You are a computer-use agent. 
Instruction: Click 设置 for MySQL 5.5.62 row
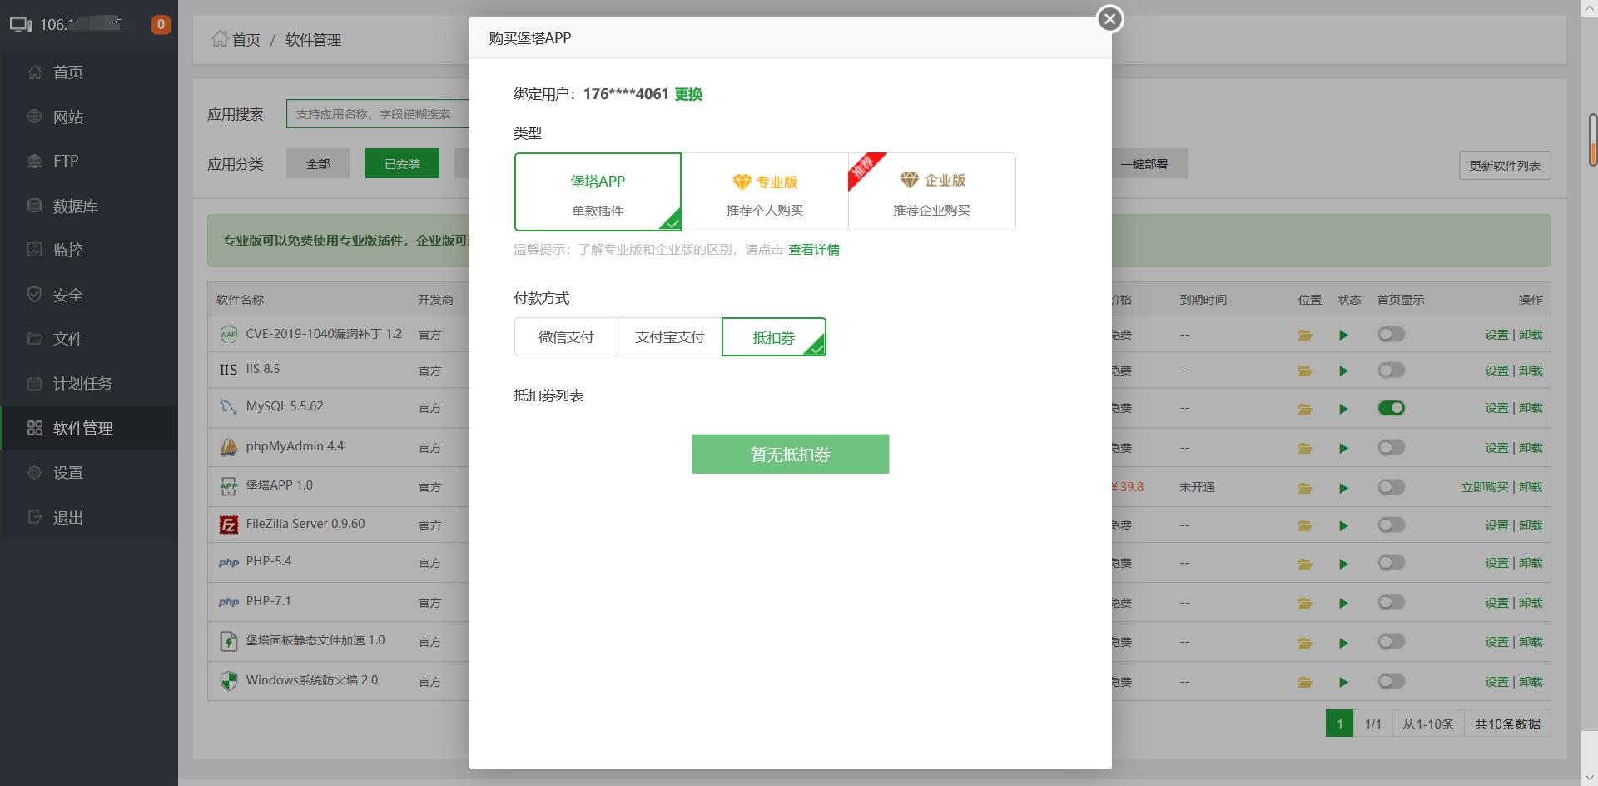1496,408
